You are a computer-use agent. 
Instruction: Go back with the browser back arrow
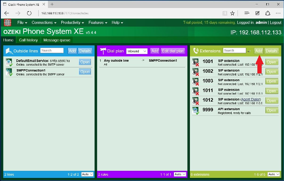click(x=7, y=13)
